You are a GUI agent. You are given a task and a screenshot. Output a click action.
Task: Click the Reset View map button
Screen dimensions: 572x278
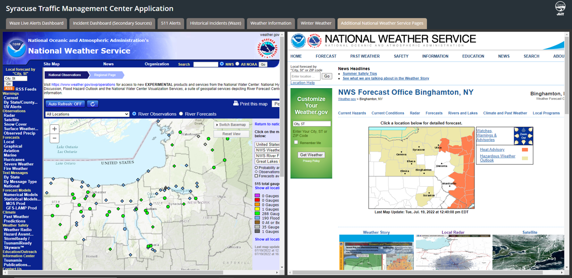tap(231, 134)
